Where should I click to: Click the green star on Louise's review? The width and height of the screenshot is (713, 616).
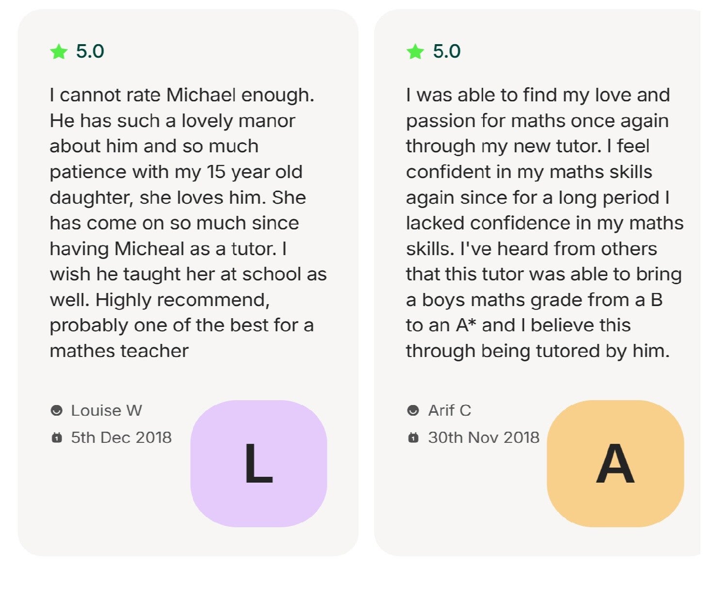pyautogui.click(x=59, y=51)
